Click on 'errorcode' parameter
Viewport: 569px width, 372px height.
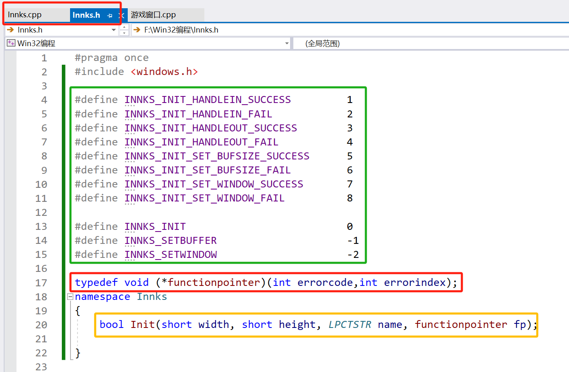pos(325,283)
